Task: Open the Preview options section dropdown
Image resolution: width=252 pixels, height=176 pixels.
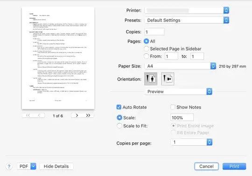Action: point(178,91)
